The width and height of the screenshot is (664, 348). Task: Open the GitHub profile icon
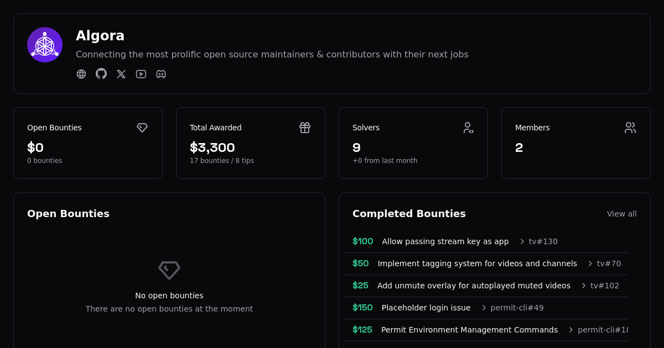[101, 74]
